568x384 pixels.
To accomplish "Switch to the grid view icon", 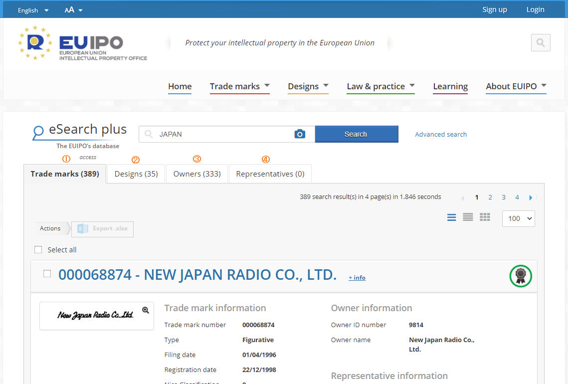I will (x=485, y=217).
